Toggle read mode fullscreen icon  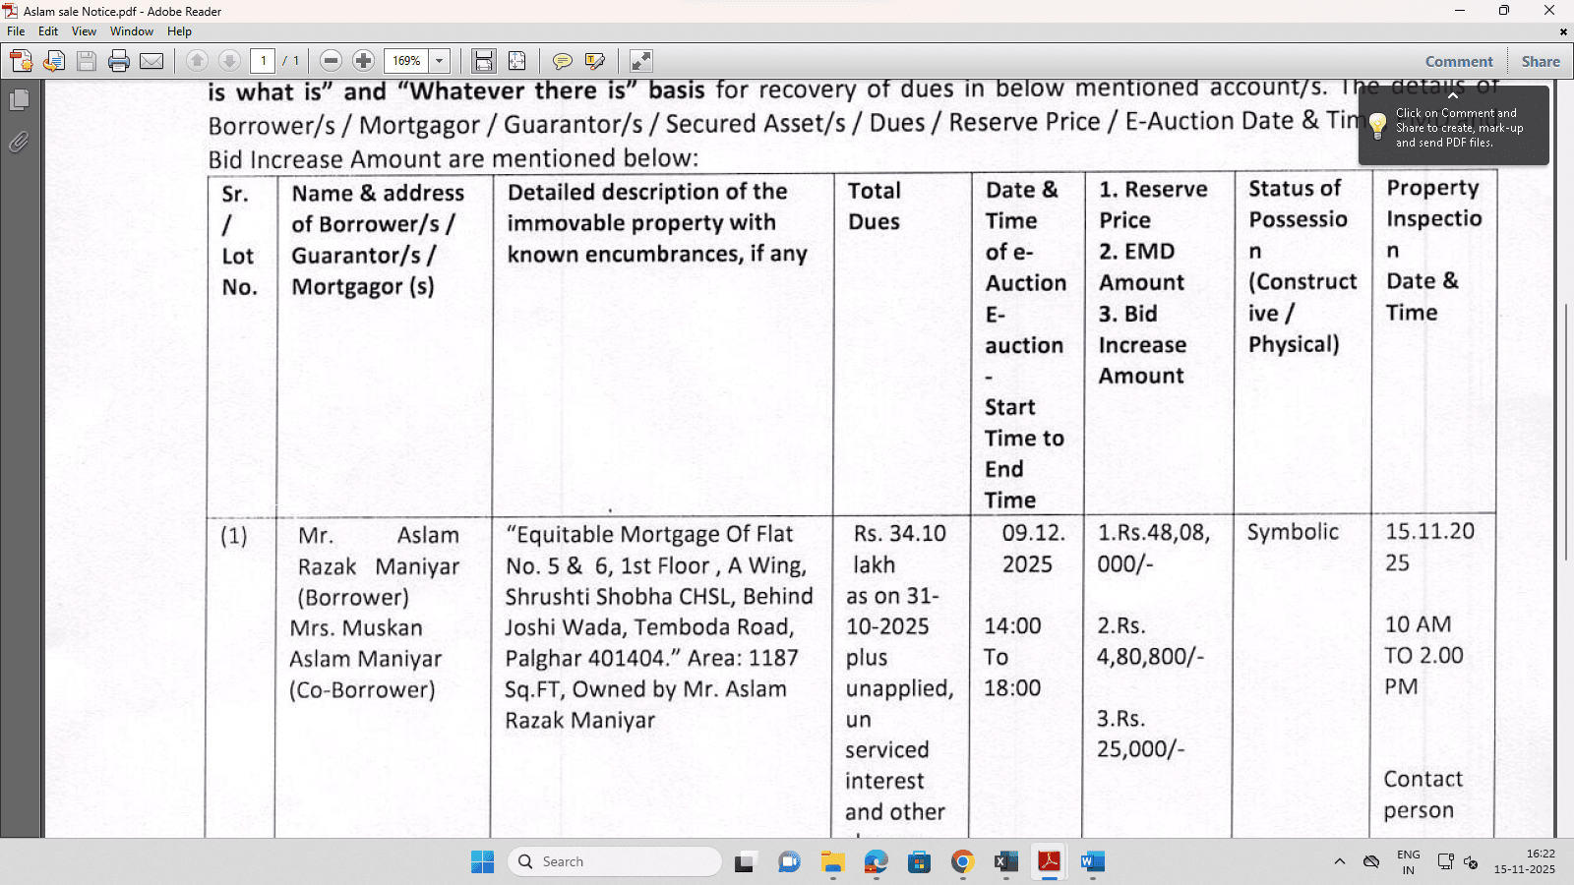[640, 61]
